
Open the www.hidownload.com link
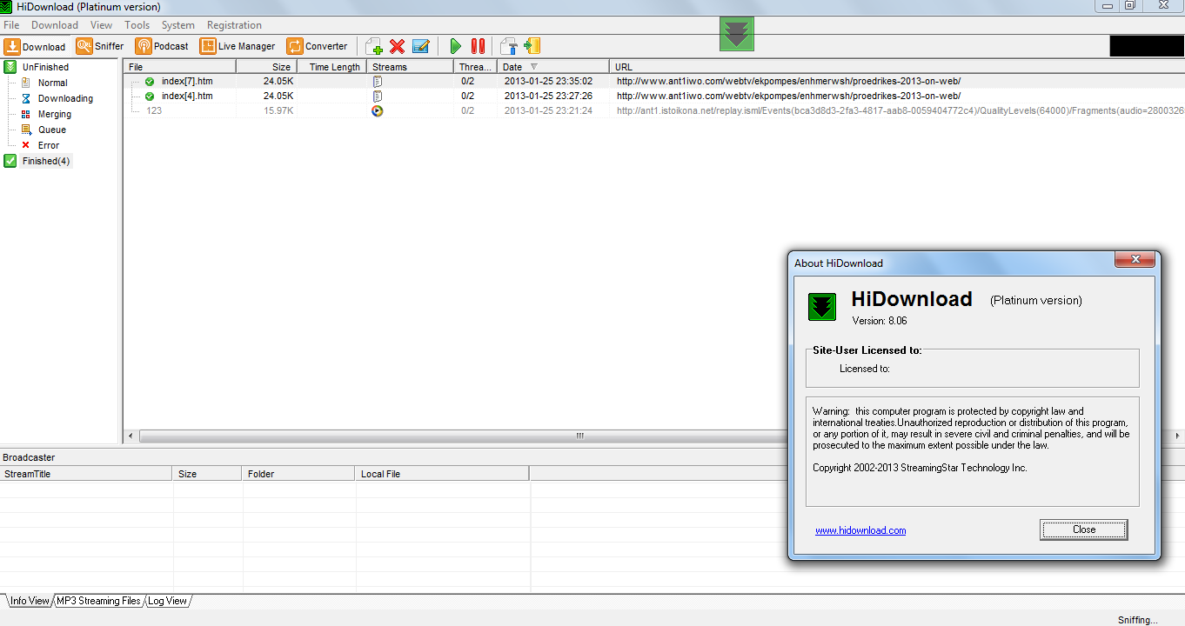point(860,530)
